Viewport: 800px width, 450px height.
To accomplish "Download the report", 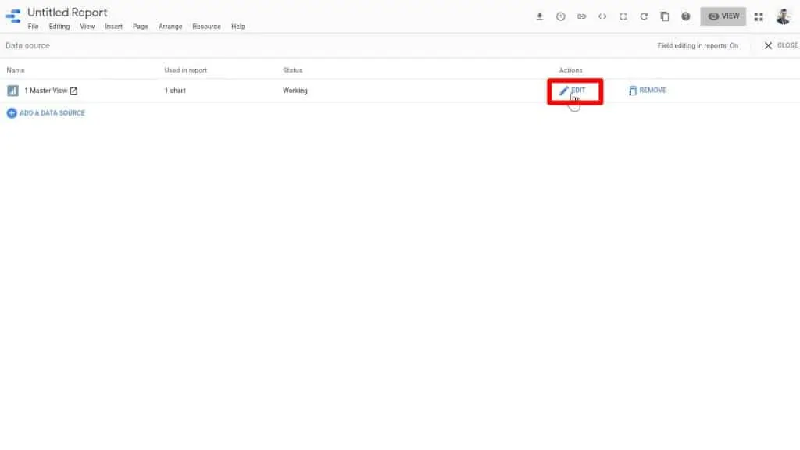I will [x=539, y=16].
